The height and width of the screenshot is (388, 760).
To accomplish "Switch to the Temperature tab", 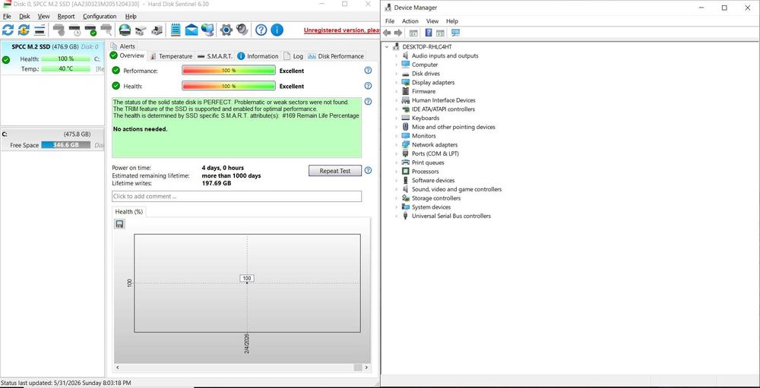I will coord(171,56).
